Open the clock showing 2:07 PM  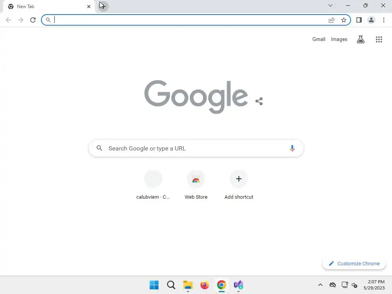374,285
